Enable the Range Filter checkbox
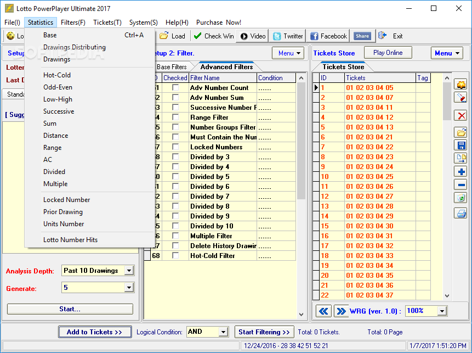472x353 pixels. pos(175,117)
